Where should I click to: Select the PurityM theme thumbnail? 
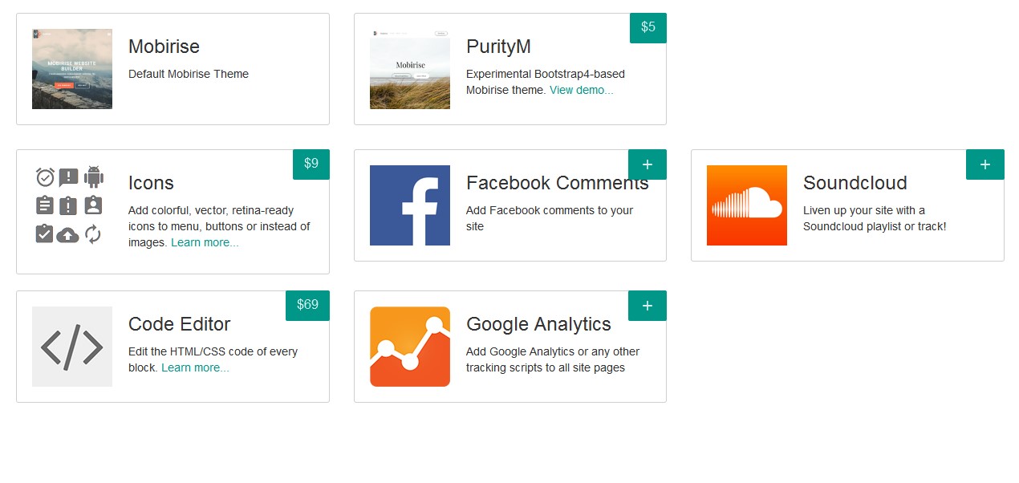409,69
